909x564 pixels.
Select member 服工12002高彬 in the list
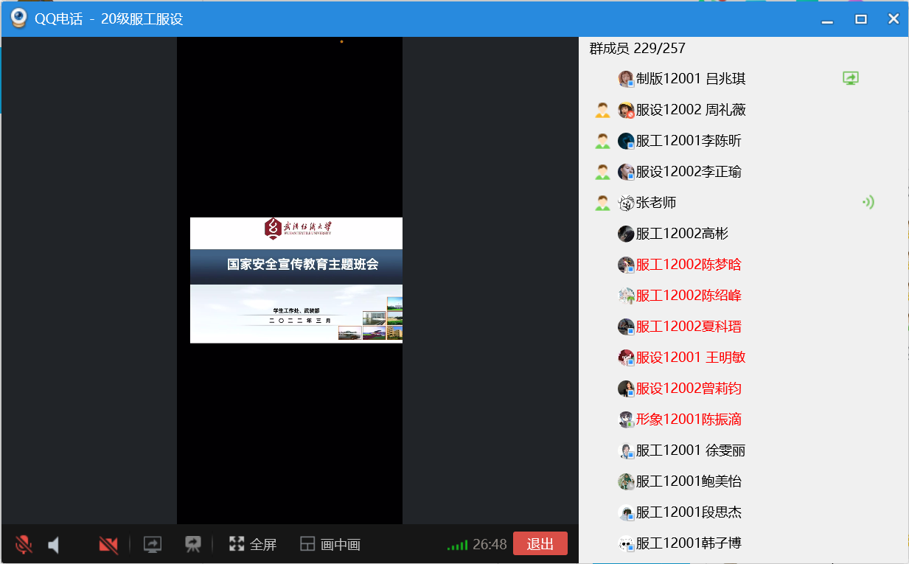pyautogui.click(x=681, y=234)
